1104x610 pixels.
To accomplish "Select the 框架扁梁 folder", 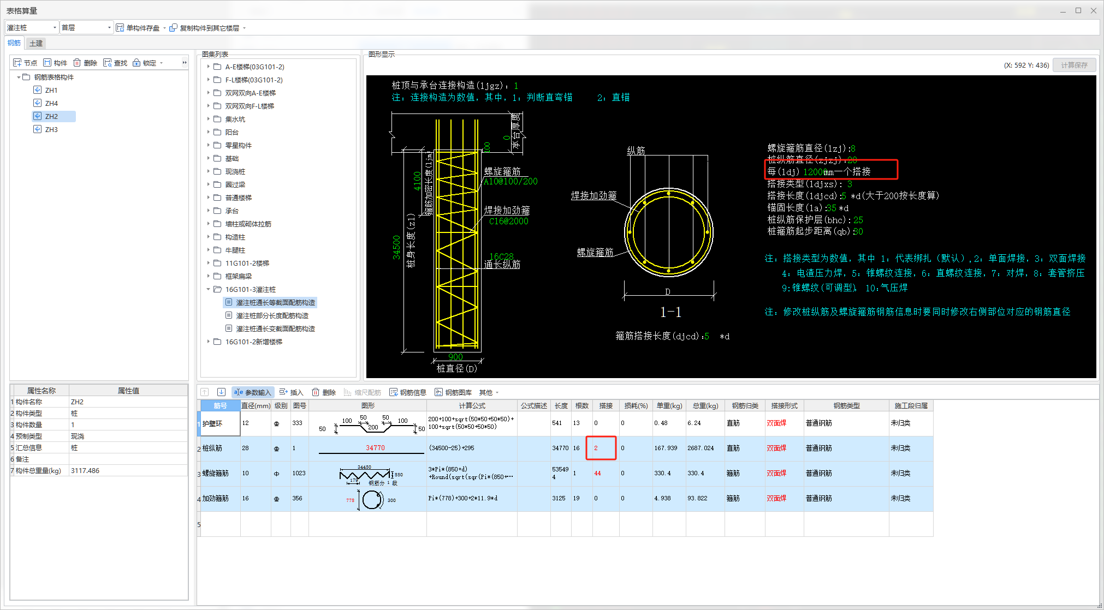I will tap(233, 276).
